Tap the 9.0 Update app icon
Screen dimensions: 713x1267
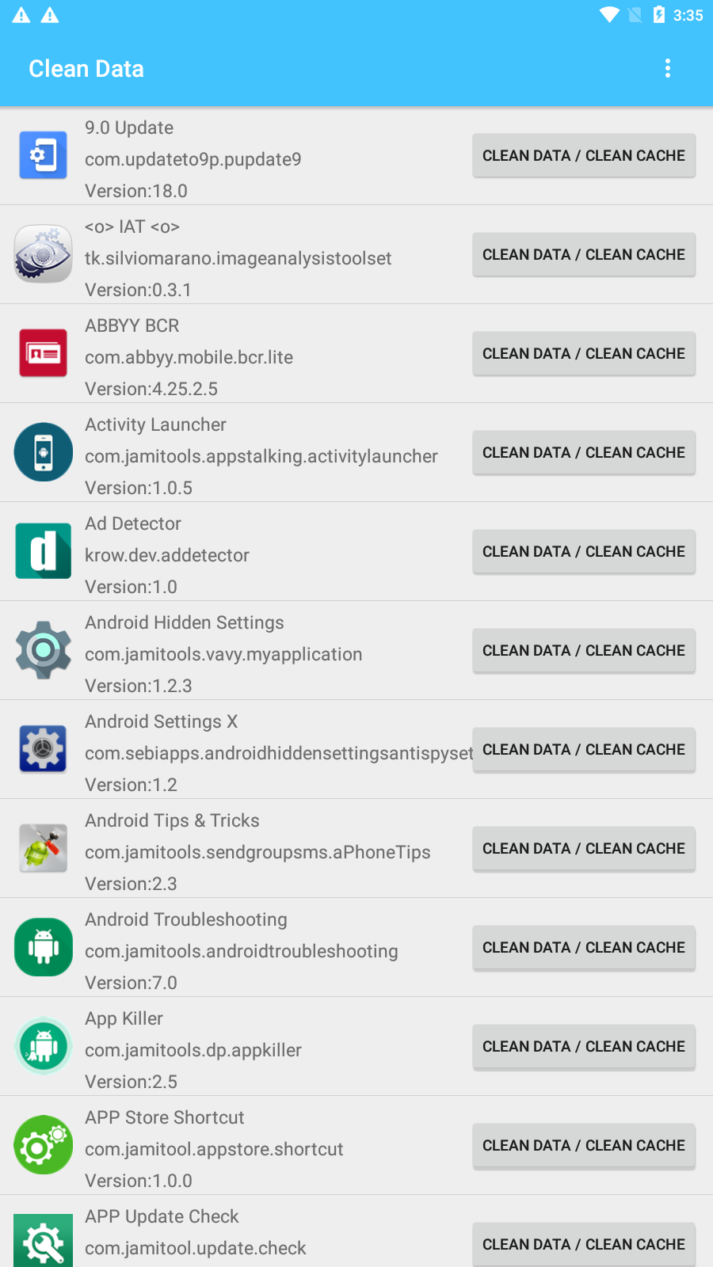[44, 155]
